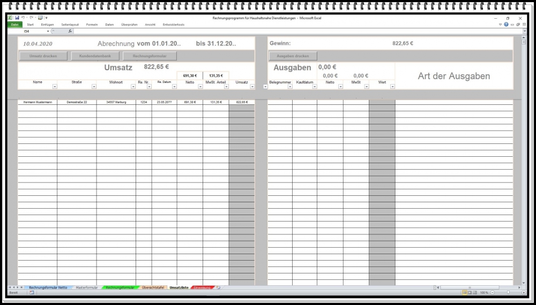Select the Rechnungsformular Netto sheet tab

tap(48, 287)
